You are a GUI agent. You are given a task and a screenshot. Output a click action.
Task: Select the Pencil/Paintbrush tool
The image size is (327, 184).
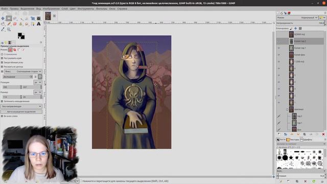(9, 24)
